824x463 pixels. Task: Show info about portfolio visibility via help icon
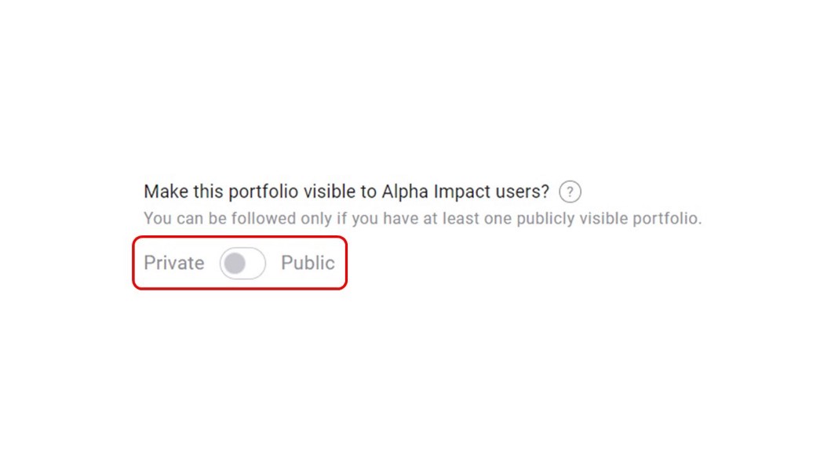tap(570, 191)
